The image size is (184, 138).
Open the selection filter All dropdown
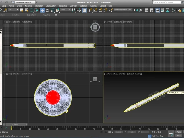click(13, 10)
